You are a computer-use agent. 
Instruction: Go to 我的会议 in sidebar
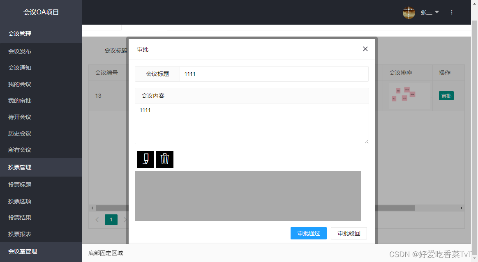(x=41, y=84)
